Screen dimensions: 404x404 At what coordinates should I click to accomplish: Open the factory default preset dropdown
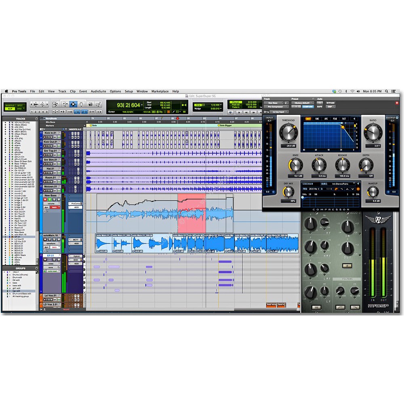point(302,103)
